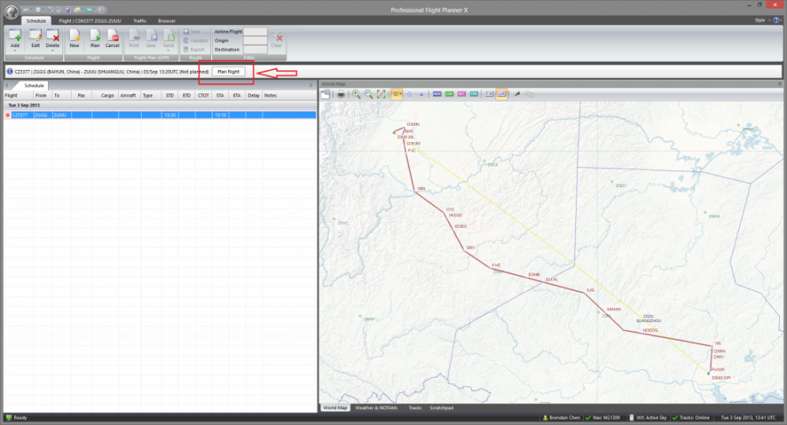The image size is (787, 425).
Task: Print the world map
Action: pos(341,94)
